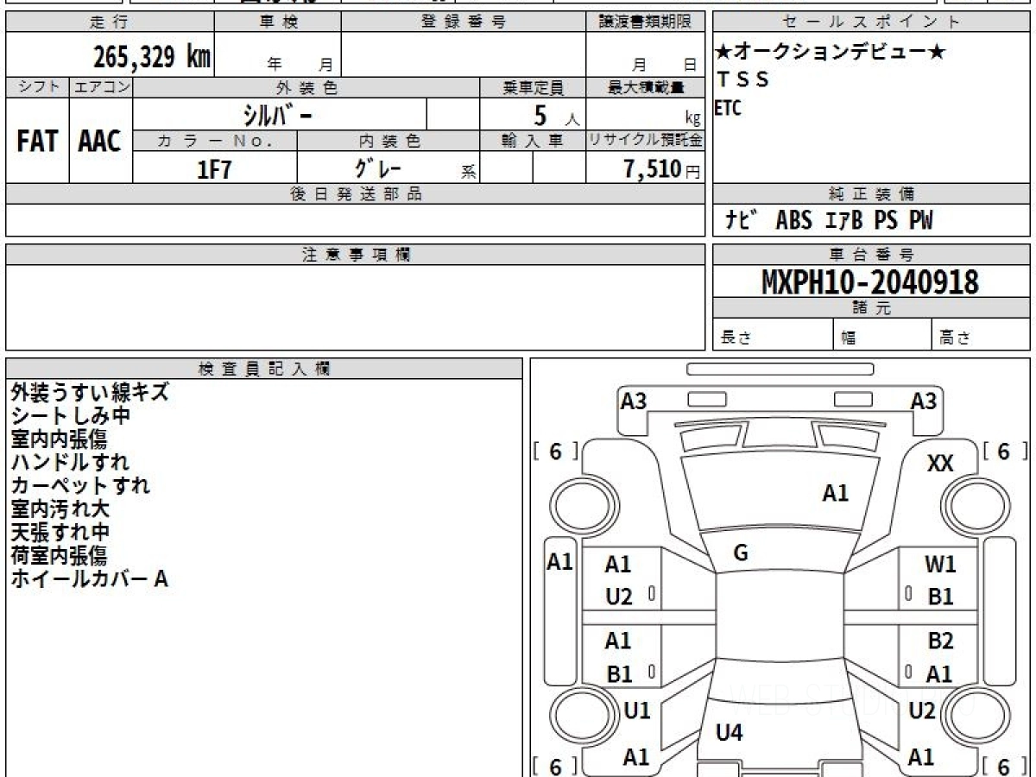
Task: Select the 室内汚れ大 inspector note
Action: click(x=60, y=509)
